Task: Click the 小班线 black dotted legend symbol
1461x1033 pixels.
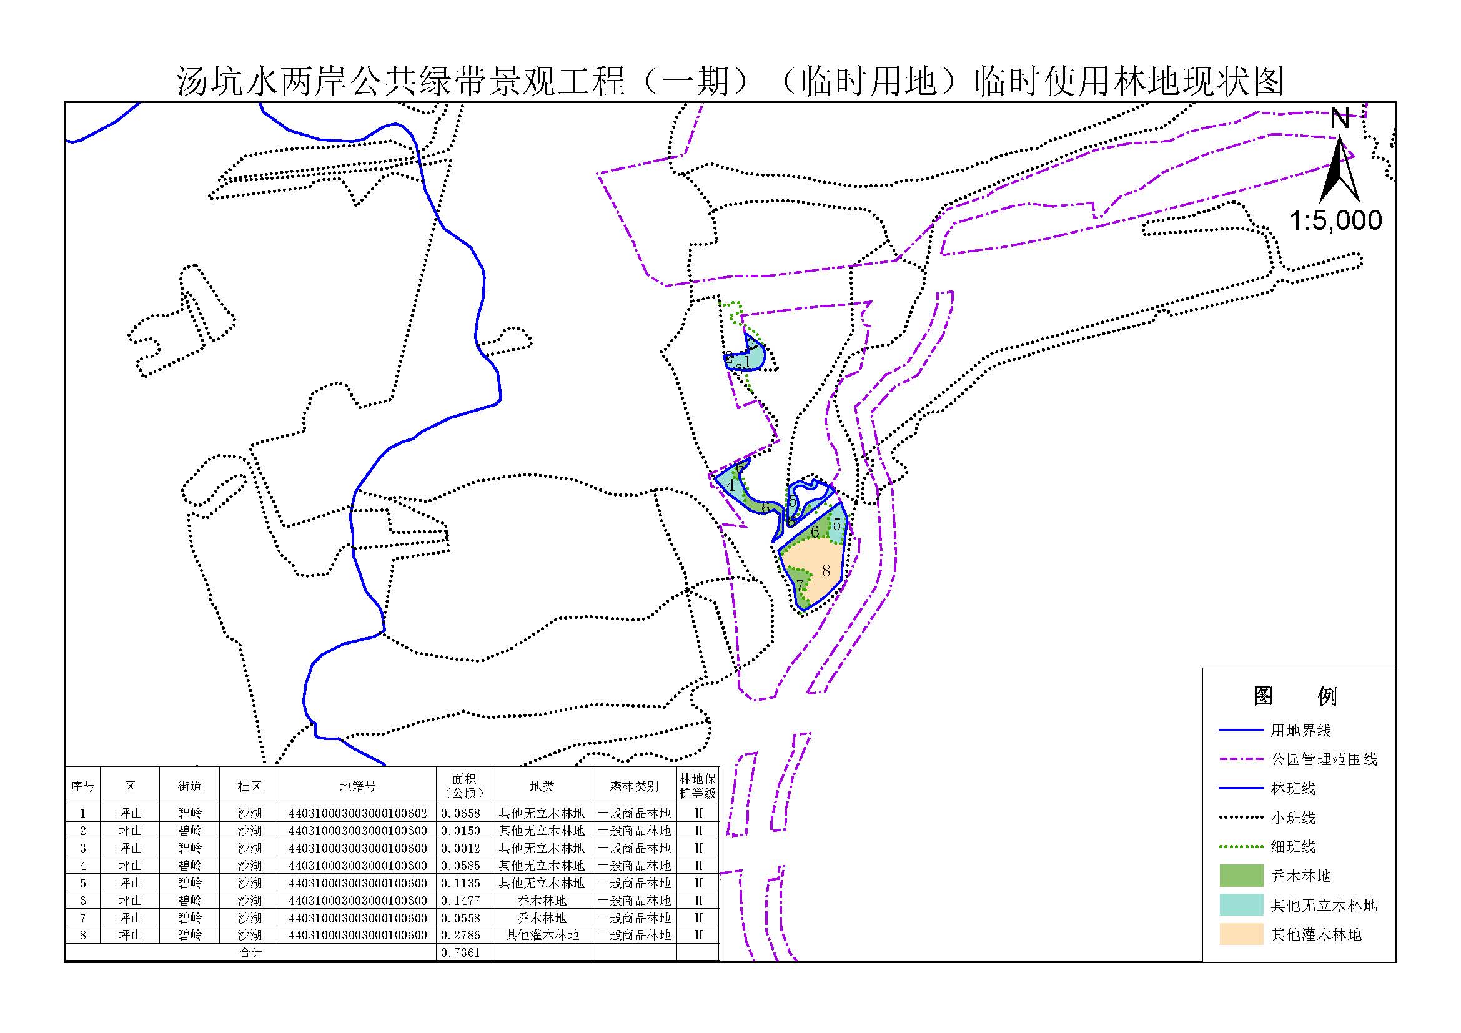Action: click(x=1241, y=818)
